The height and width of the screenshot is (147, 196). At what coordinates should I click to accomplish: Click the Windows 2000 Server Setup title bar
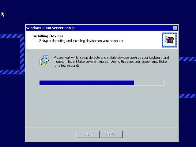pos(102,28)
